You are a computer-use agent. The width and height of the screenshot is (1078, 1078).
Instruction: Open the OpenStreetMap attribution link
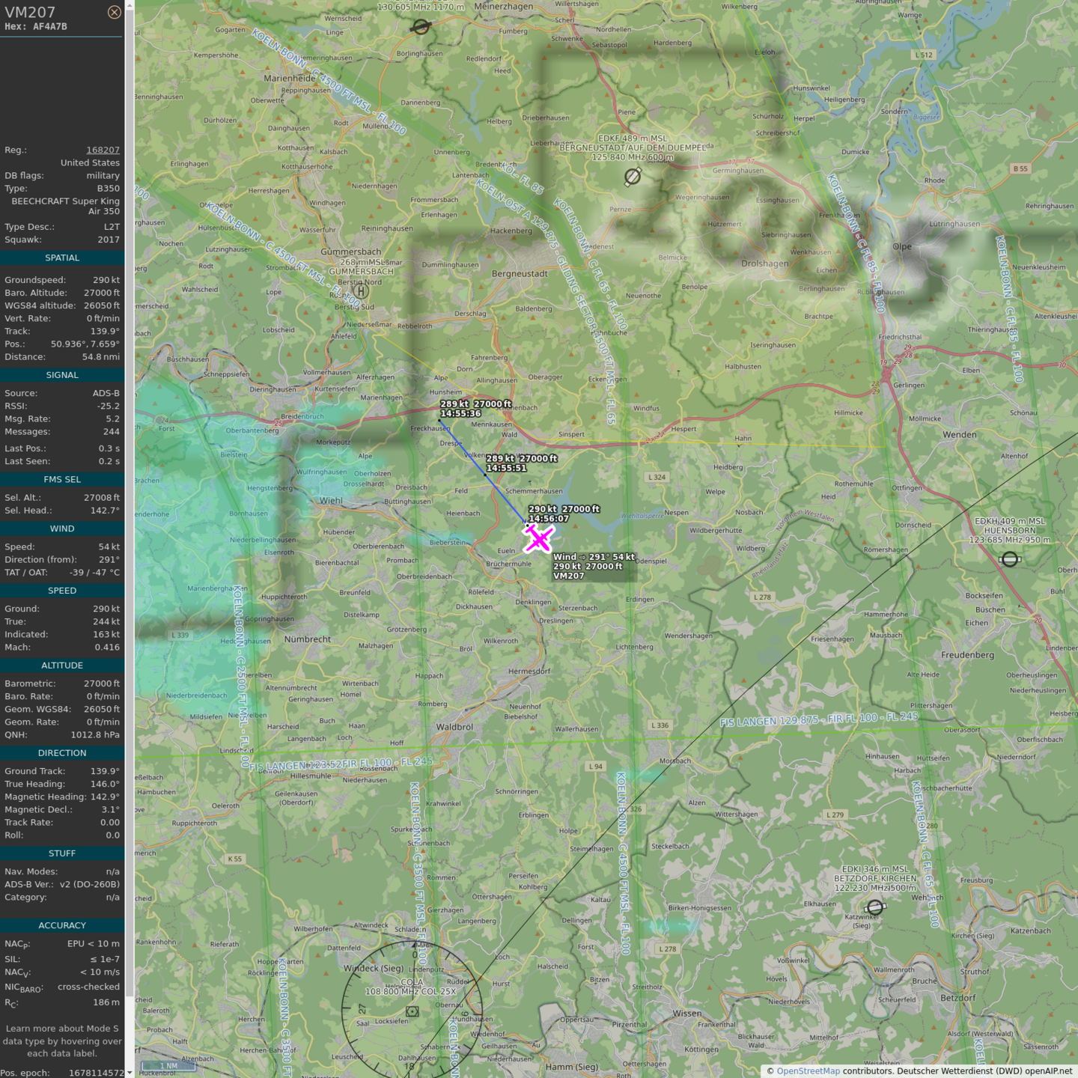808,1071
